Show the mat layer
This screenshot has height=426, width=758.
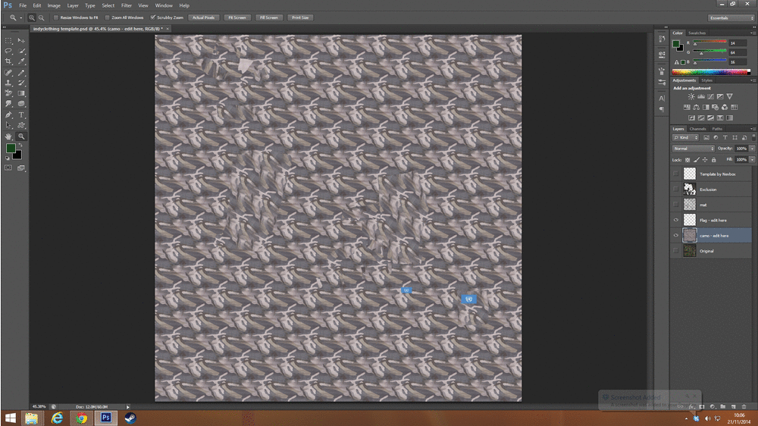click(x=676, y=205)
